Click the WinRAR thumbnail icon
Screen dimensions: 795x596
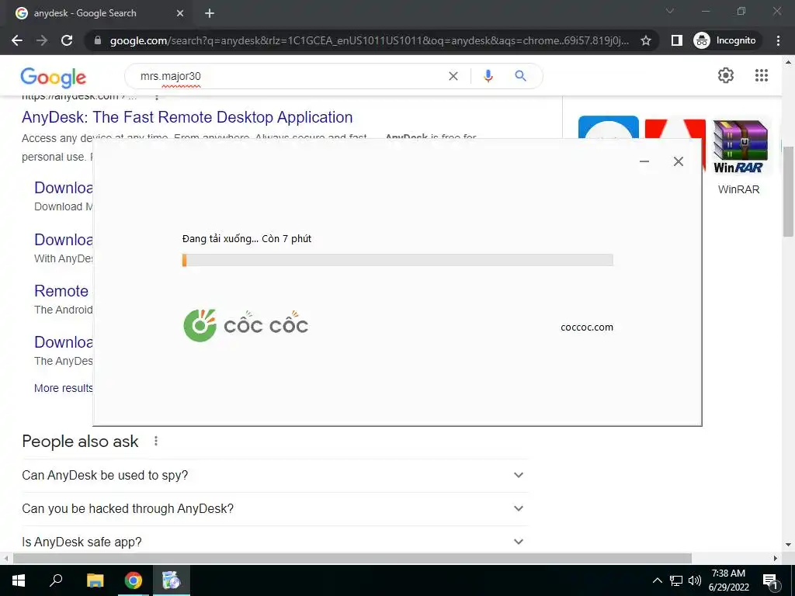click(740, 147)
